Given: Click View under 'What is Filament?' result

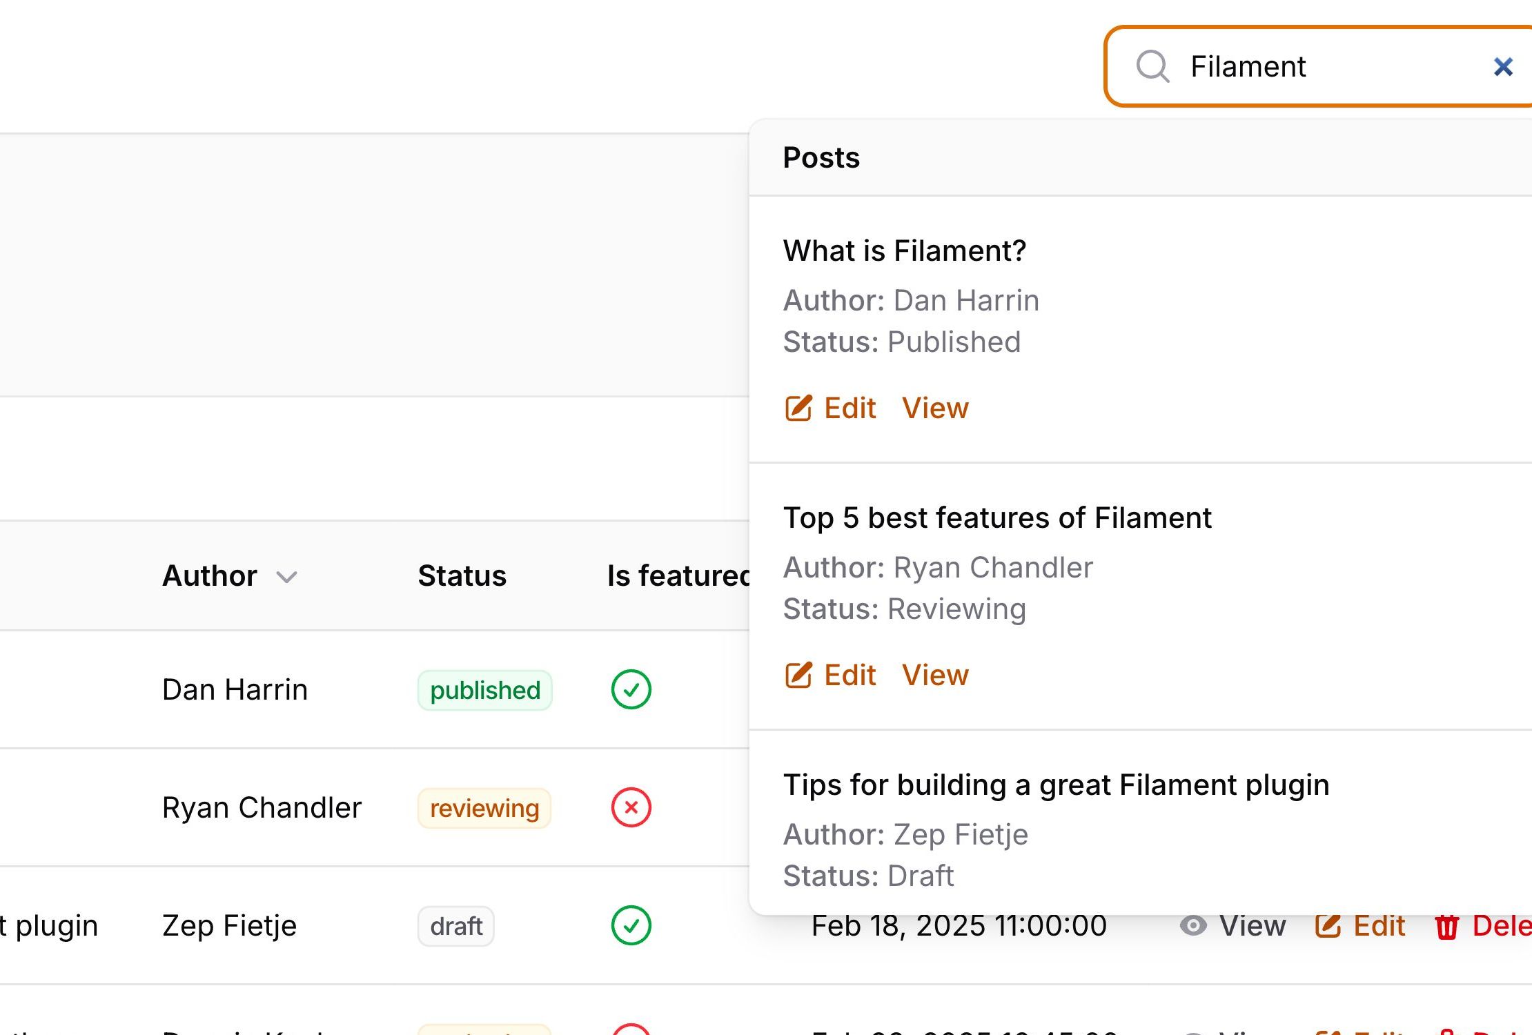Looking at the screenshot, I should point(935,408).
